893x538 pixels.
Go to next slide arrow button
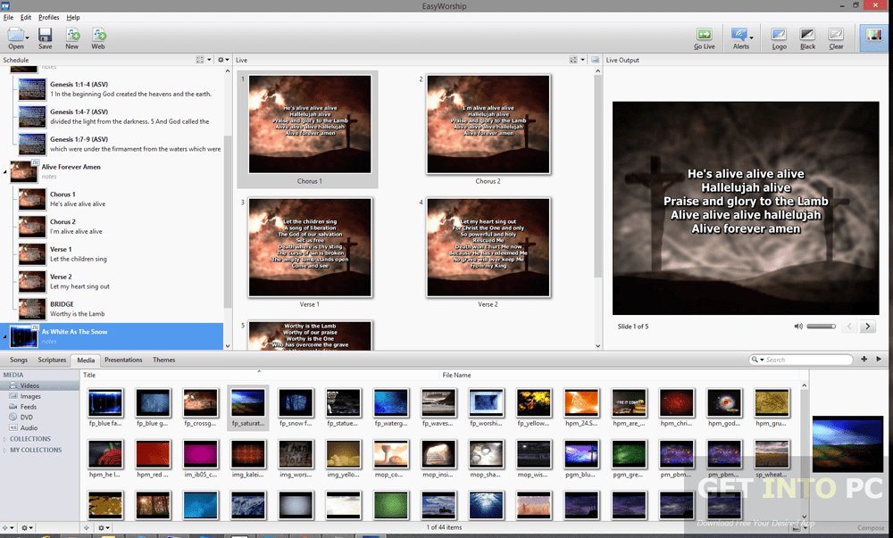tap(867, 327)
